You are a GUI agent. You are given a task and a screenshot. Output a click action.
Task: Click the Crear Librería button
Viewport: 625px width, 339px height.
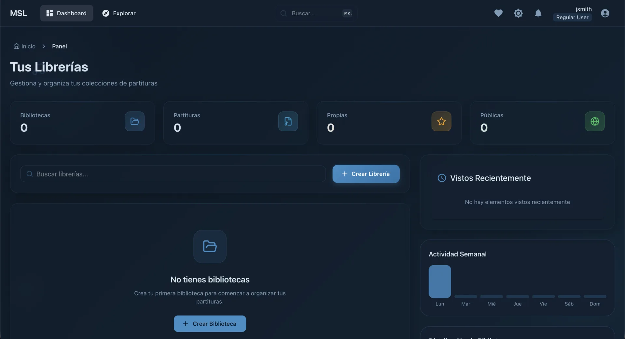point(366,174)
